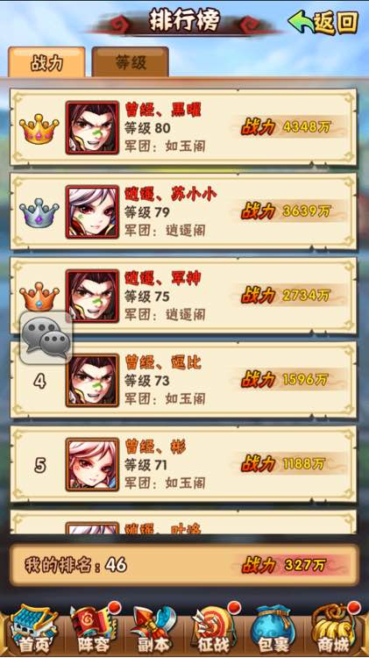Open the 副本 dungeon icon
Screen dimensions: 369x658
coord(153,629)
